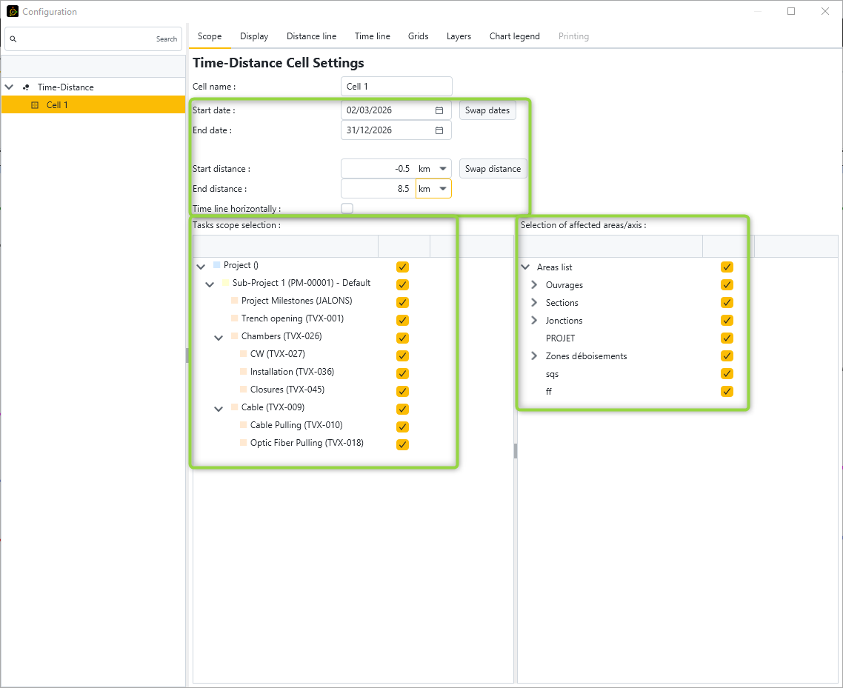This screenshot has width=843, height=688.
Task: Click the application logo in title bar
Action: [12, 12]
